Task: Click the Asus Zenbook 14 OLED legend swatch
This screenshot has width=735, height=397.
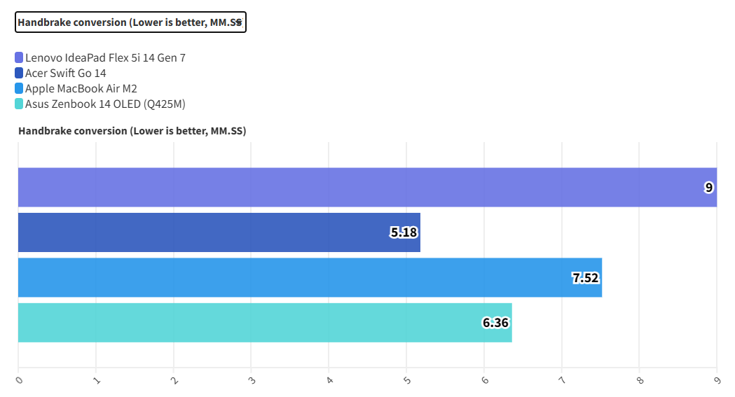Action: (x=19, y=104)
